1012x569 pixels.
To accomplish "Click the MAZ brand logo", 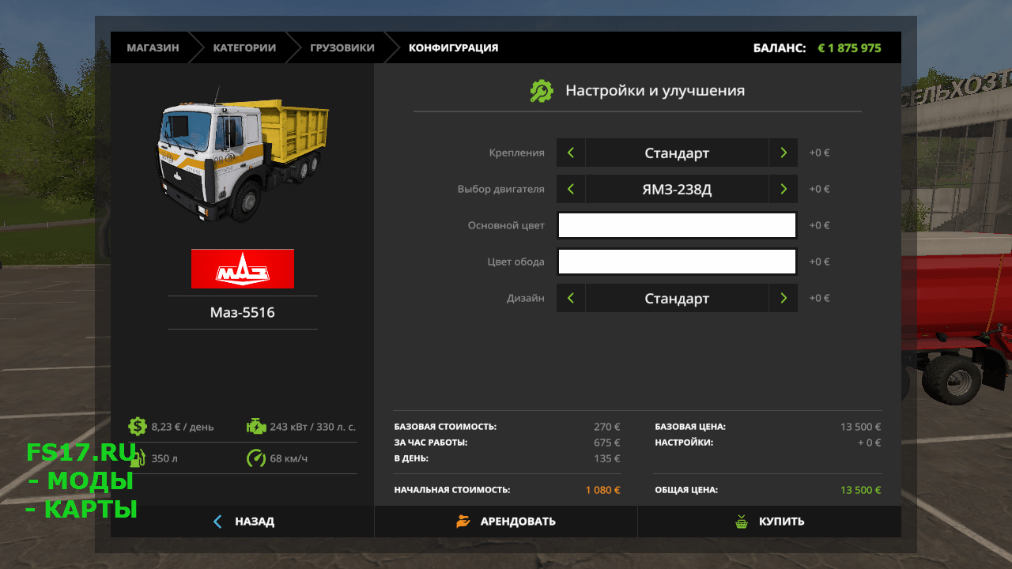I will tap(243, 269).
